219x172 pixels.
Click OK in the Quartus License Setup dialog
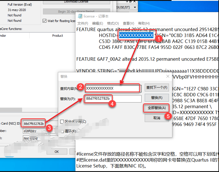tap(57, 152)
